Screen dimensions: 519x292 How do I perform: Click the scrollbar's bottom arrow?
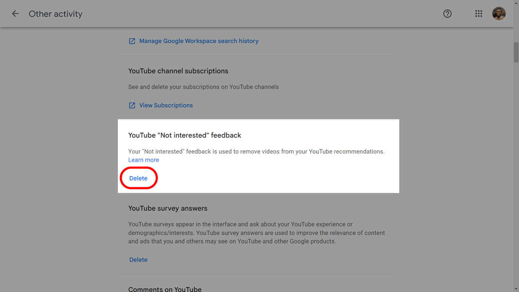516,289
